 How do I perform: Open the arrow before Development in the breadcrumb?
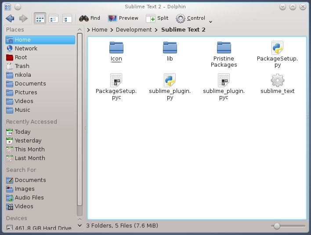pos(112,30)
